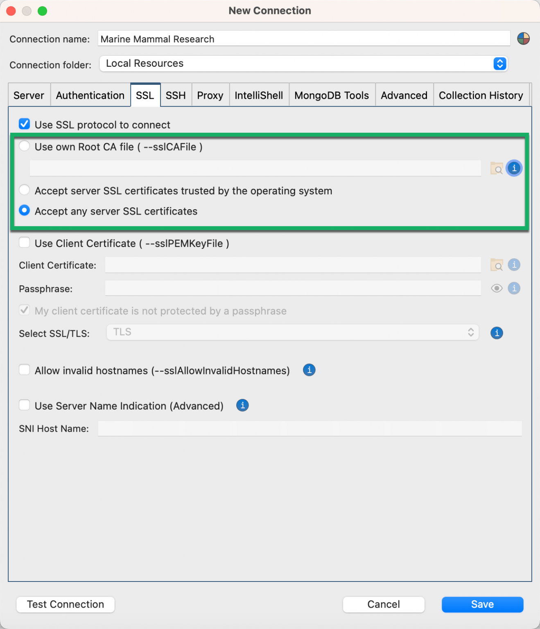
Task: Select Use own Root CA file option
Action: 24,146
